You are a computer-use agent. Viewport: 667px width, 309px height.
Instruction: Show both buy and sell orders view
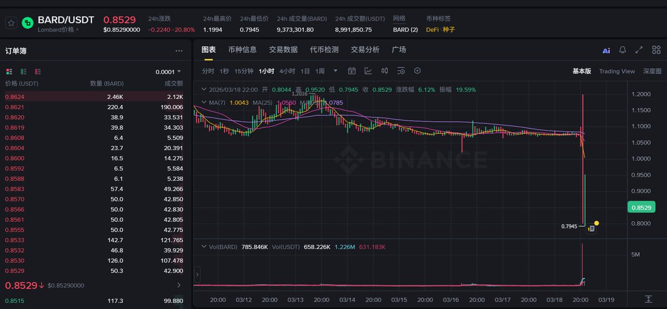pyautogui.click(x=9, y=72)
